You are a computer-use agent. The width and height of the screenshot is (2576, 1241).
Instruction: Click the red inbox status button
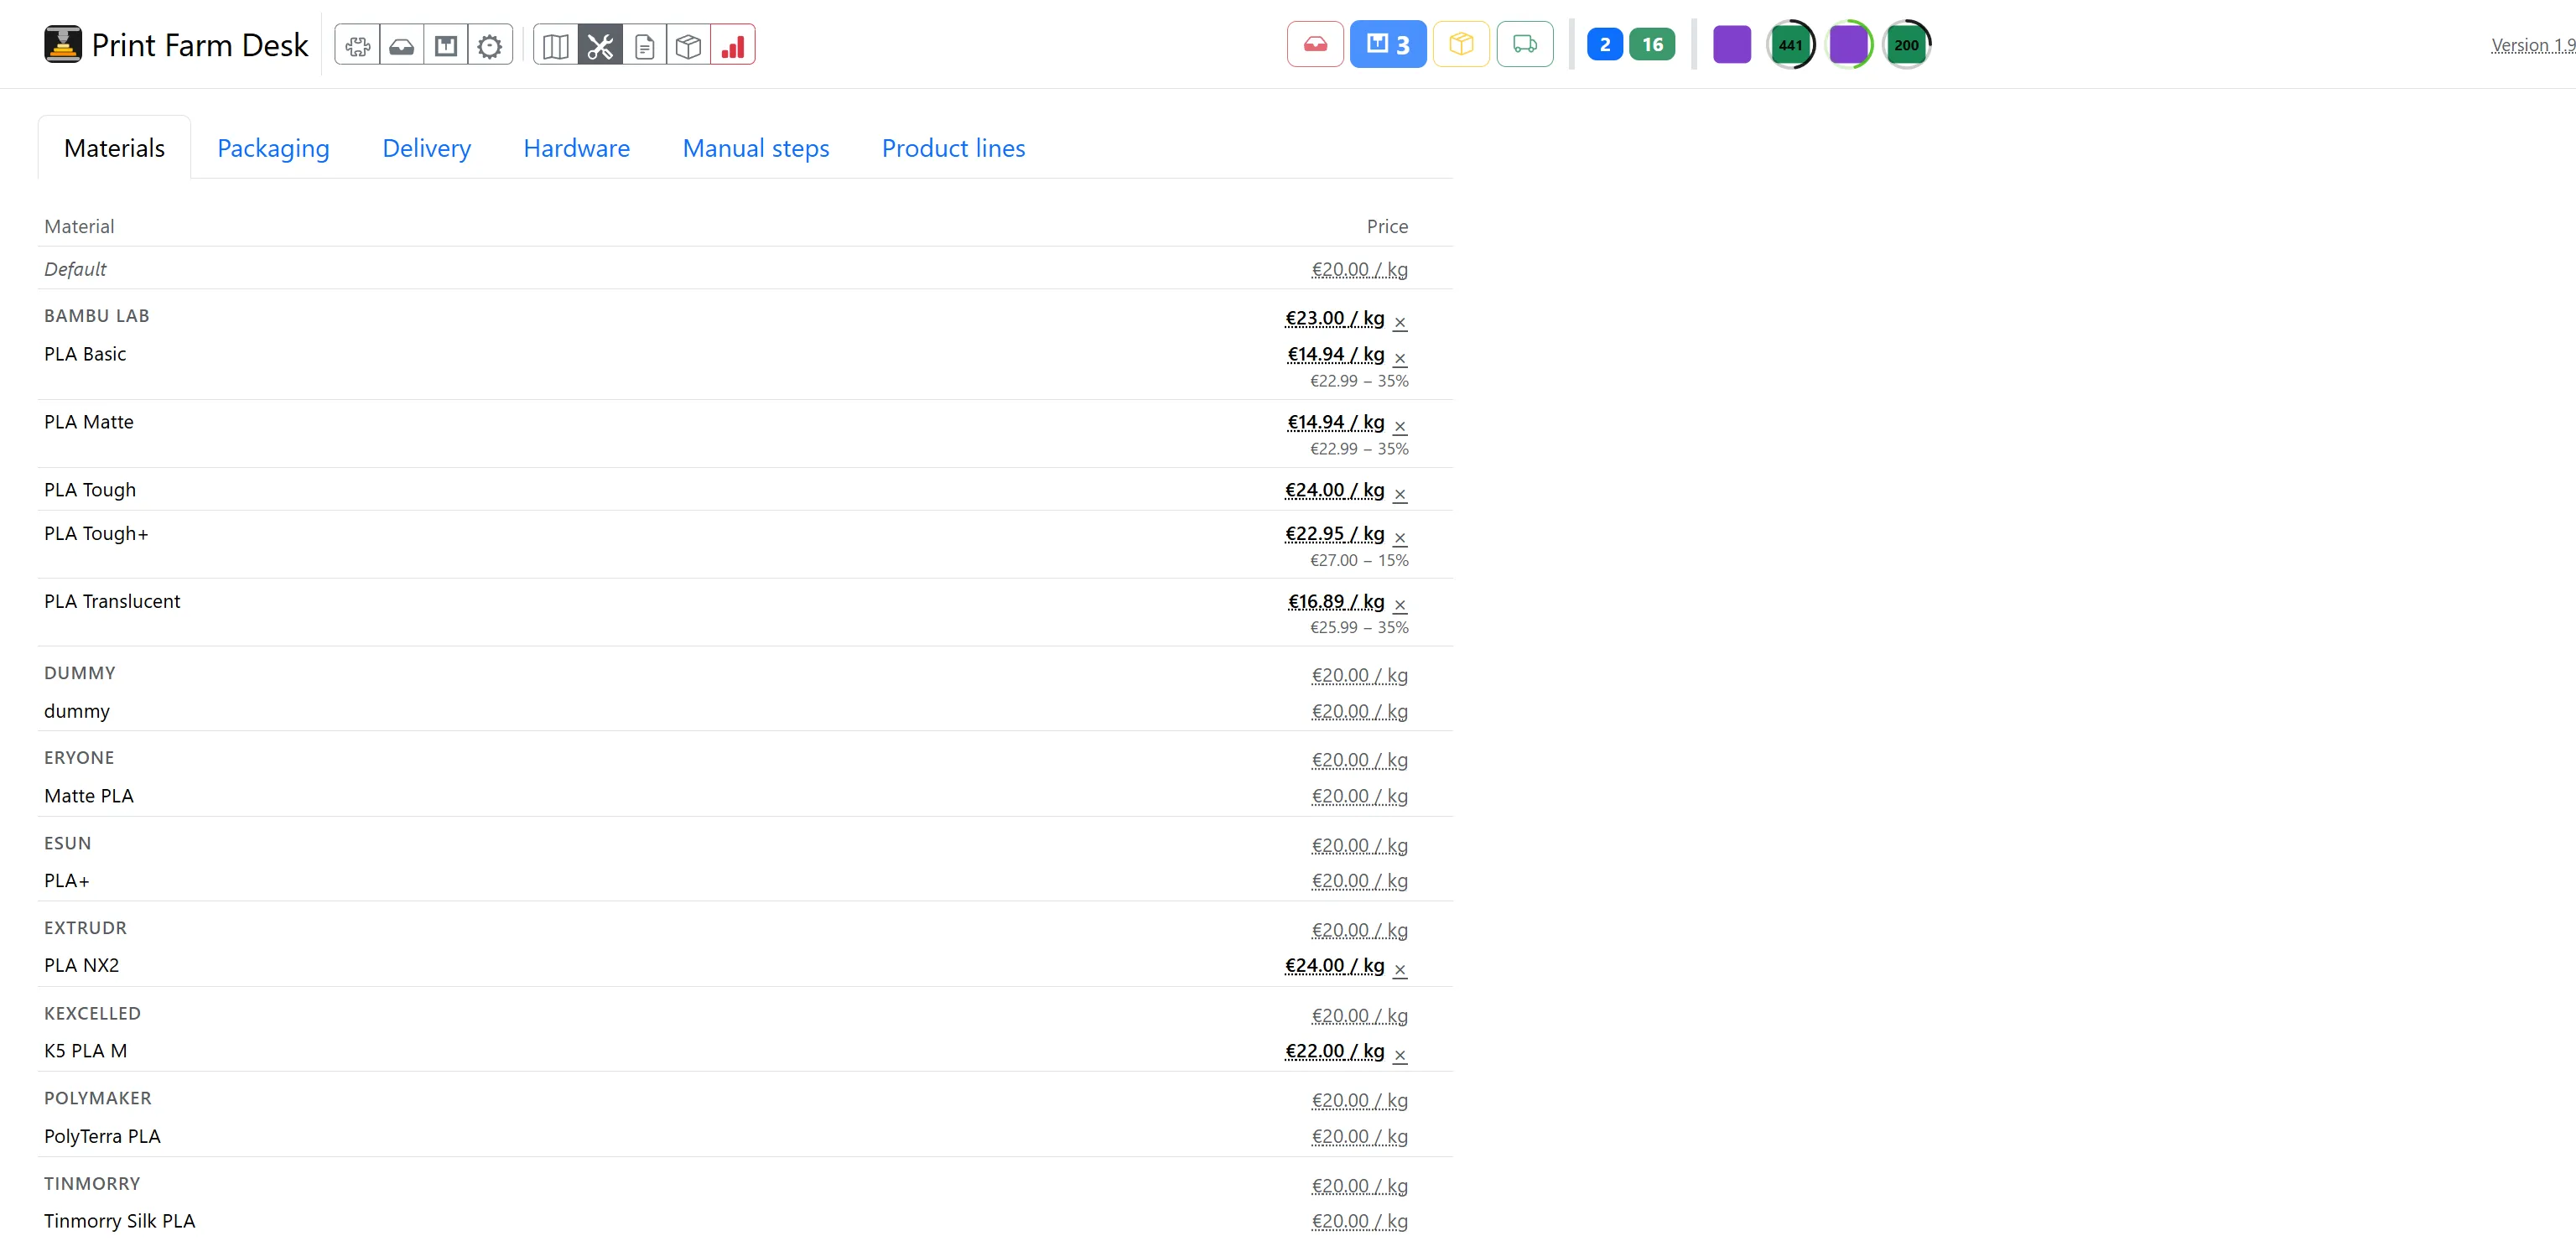tap(1315, 44)
